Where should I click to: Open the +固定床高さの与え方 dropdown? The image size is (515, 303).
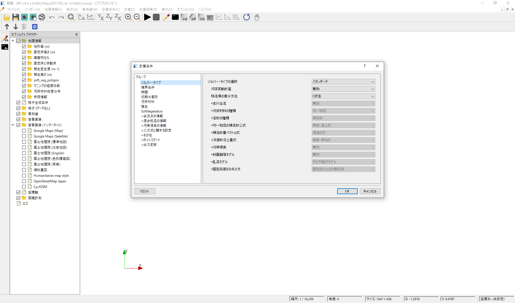(x=343, y=169)
